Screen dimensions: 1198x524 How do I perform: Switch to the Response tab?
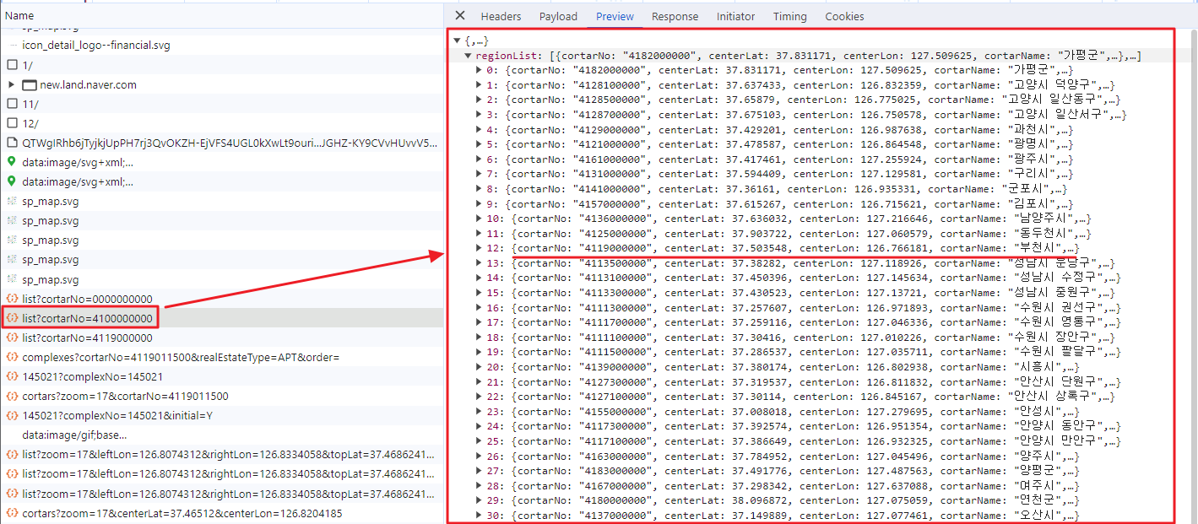675,16
